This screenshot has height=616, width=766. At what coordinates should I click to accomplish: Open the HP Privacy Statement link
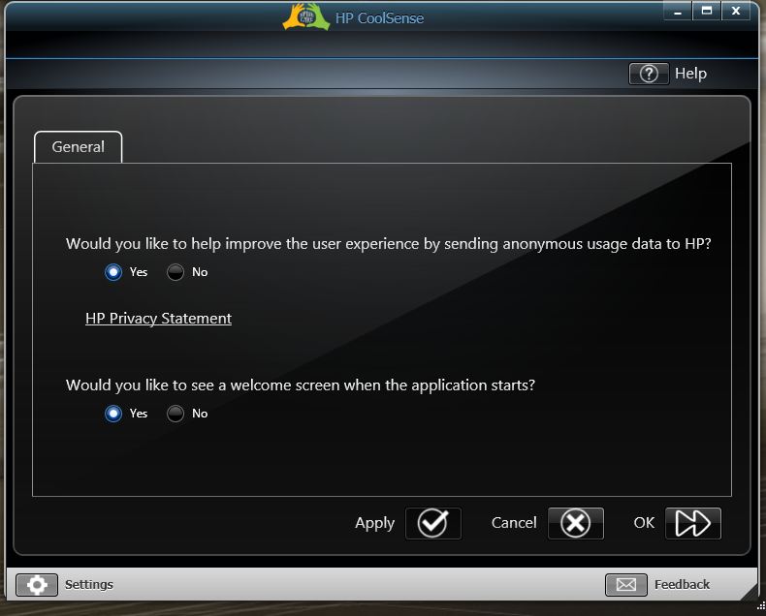pyautogui.click(x=158, y=319)
